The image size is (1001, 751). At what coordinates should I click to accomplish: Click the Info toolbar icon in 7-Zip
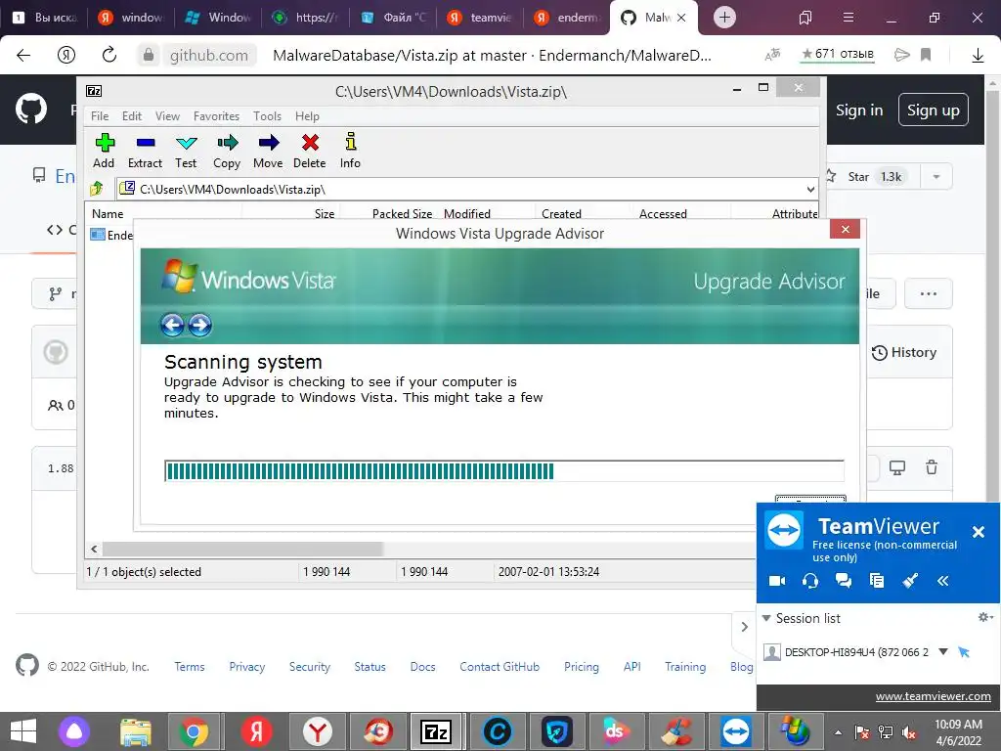350,151
